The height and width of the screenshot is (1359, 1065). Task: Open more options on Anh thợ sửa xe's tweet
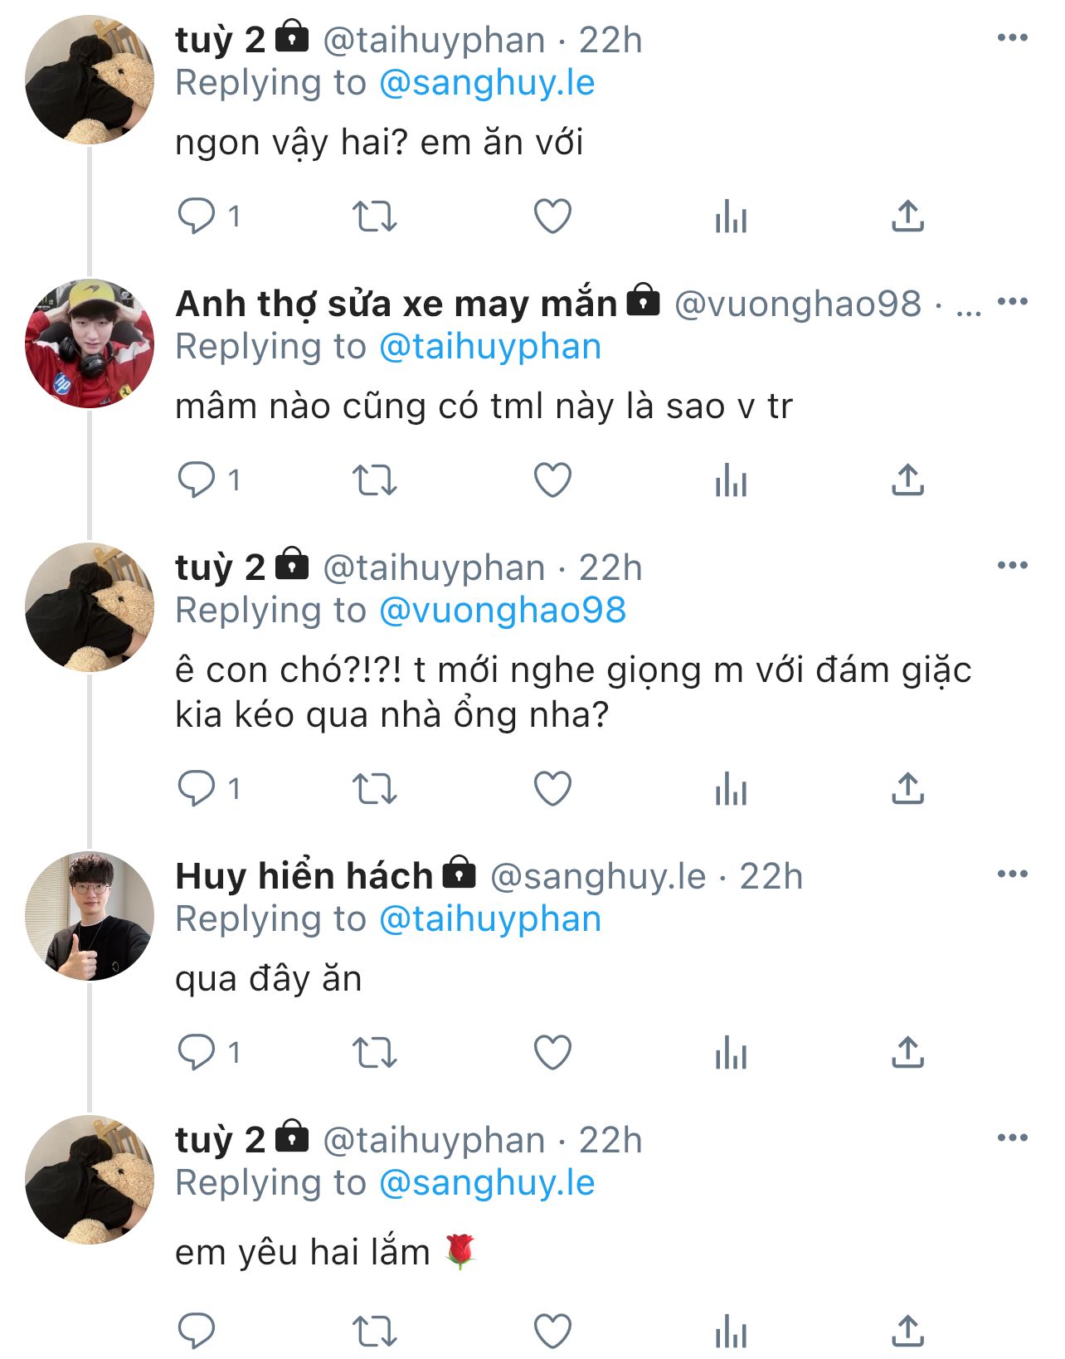coord(1012,302)
